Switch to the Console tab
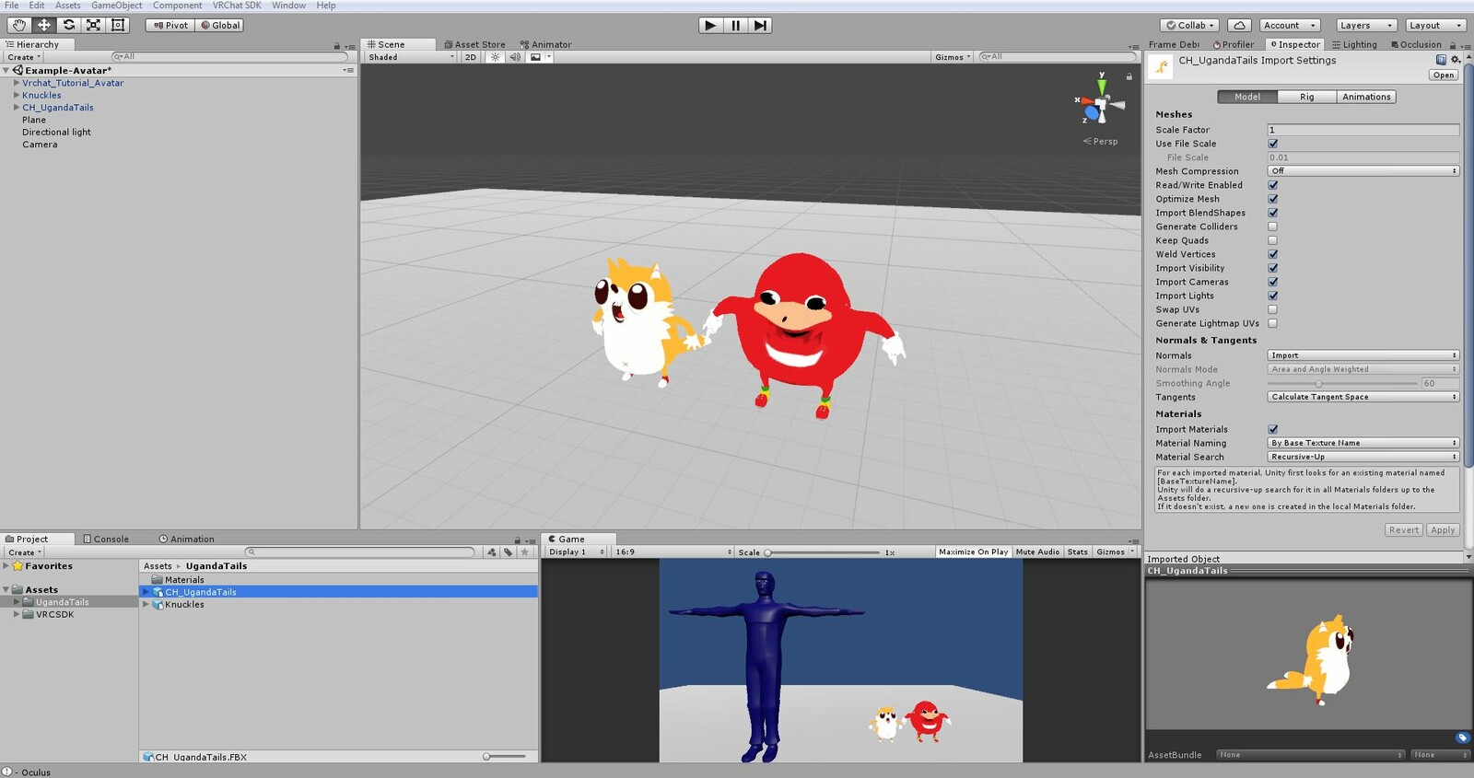The height and width of the screenshot is (778, 1474). tap(106, 540)
